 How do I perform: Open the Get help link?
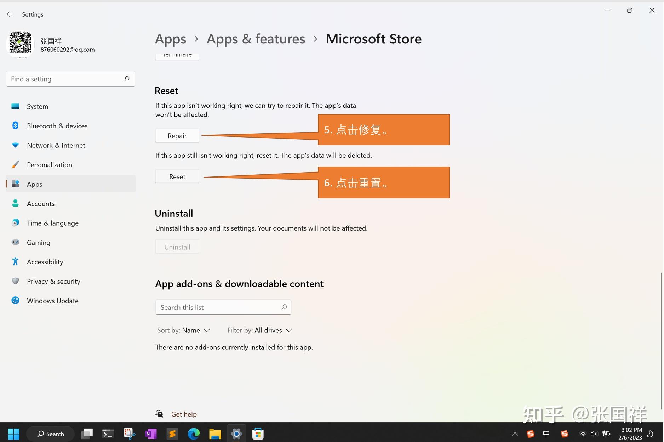click(x=184, y=414)
